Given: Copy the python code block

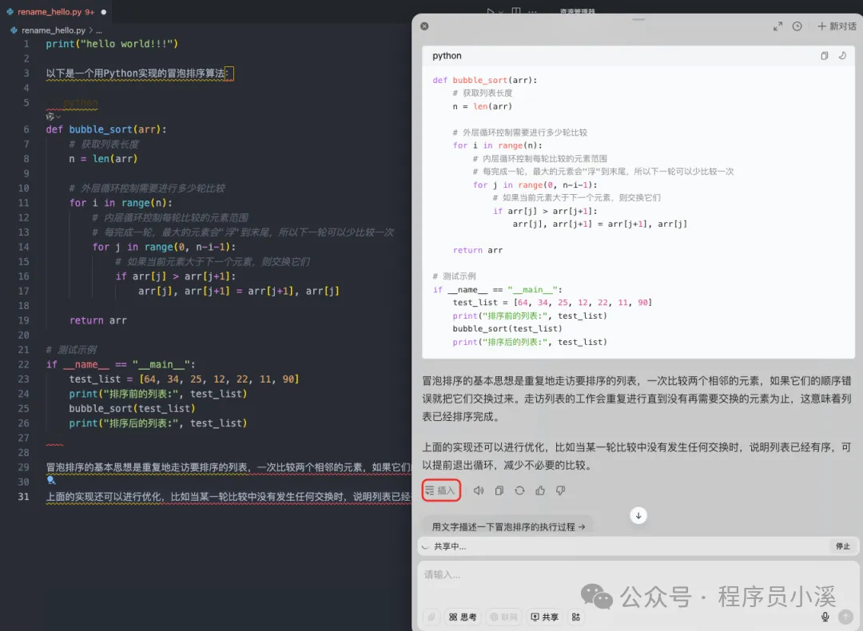Looking at the screenshot, I should click(x=825, y=56).
